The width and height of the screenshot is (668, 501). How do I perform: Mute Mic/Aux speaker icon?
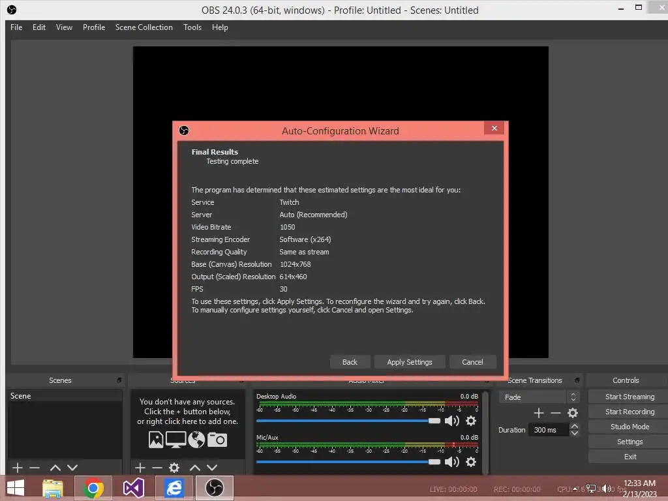452,462
